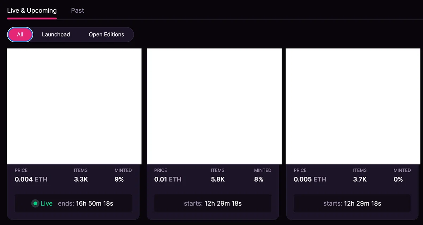This screenshot has width=423, height=225.
Task: Click the 0.01 ETH price value
Action: pos(168,179)
